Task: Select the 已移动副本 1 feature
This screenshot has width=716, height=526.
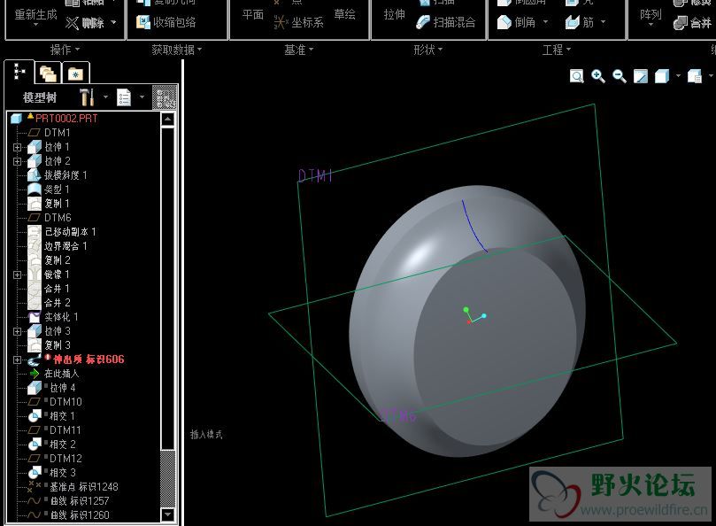Action: pos(70,232)
